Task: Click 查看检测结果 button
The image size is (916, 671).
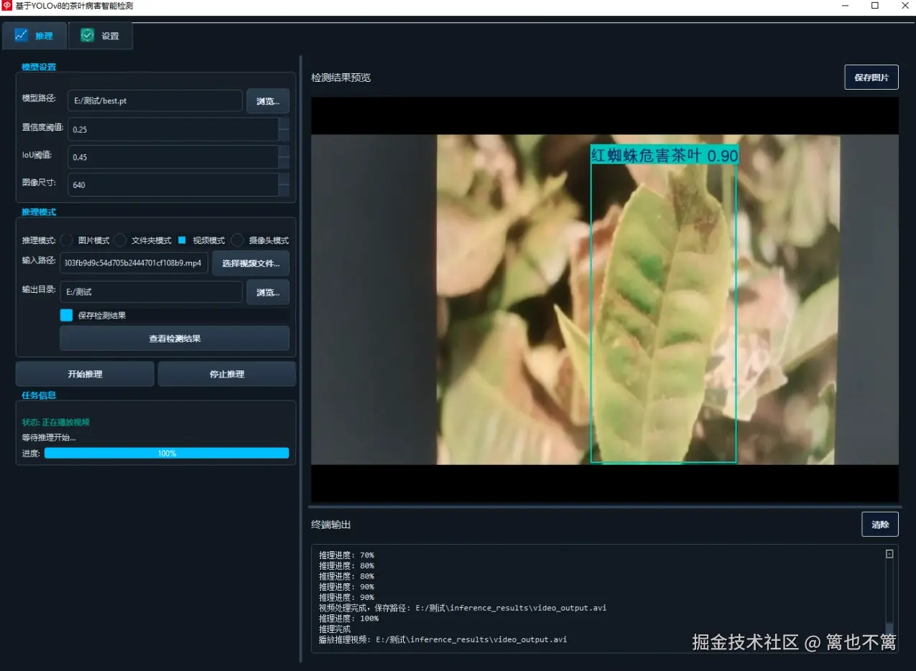Action: click(x=175, y=338)
